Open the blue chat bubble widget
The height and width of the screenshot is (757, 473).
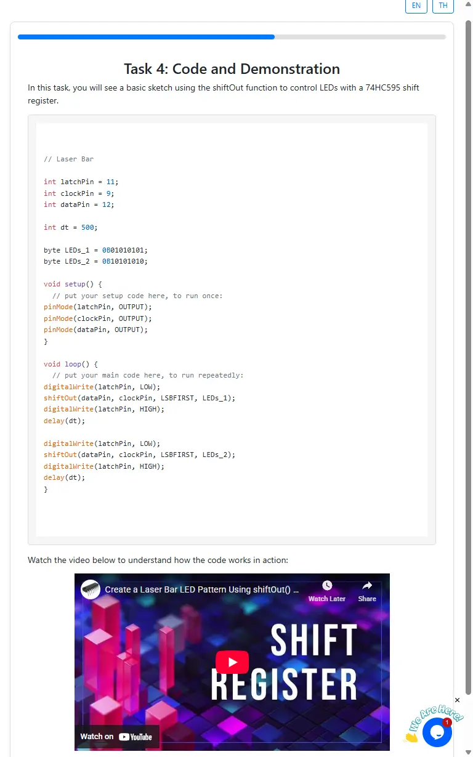tap(437, 732)
